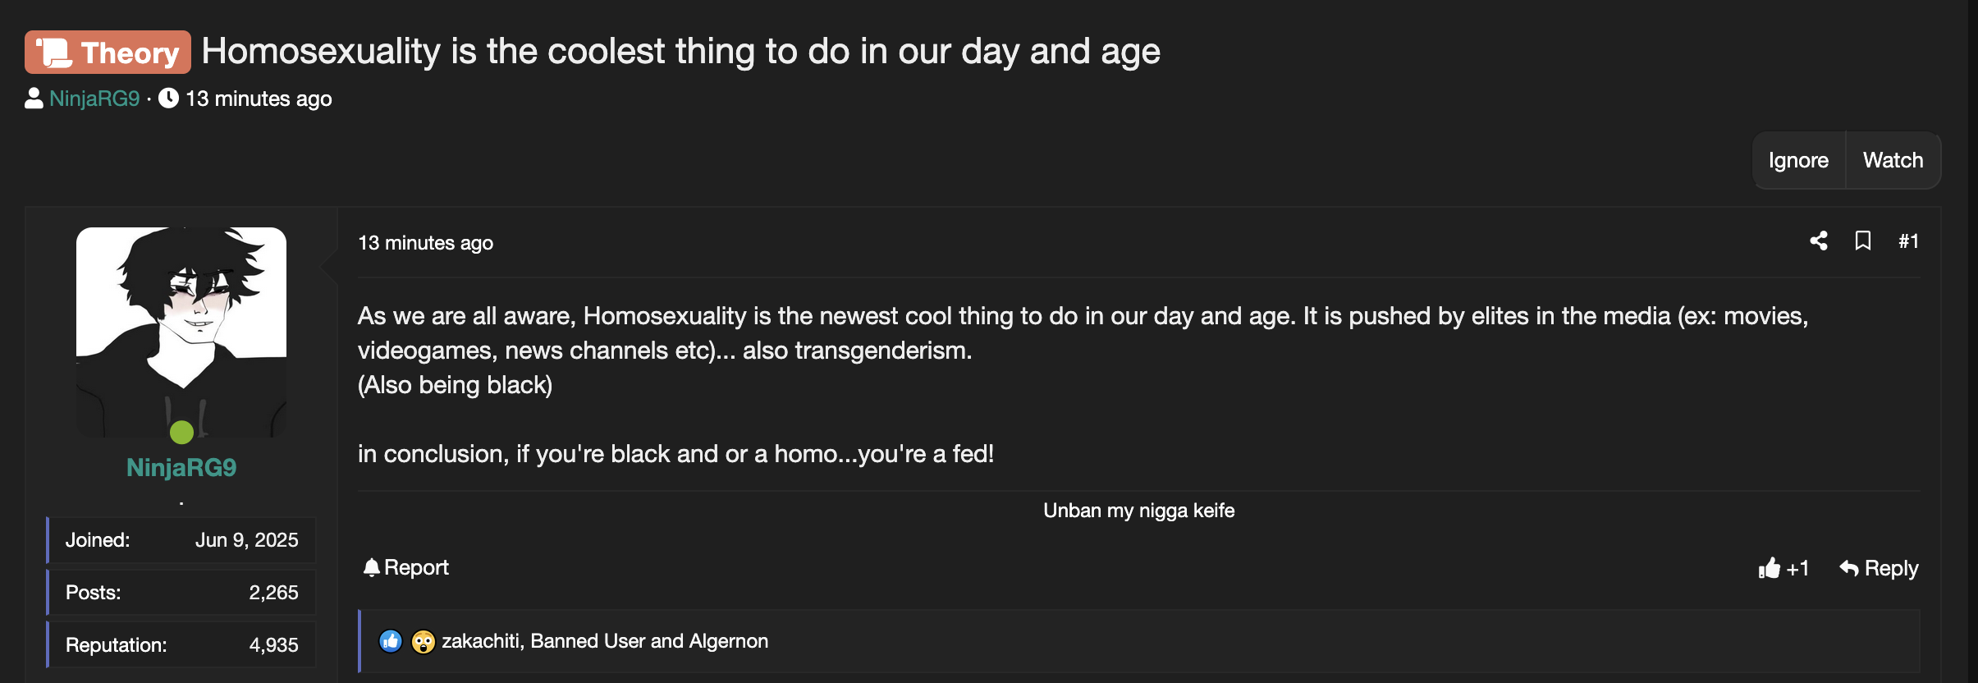Toggle Watch for this thread
This screenshot has height=683, width=1978.
[x=1893, y=160]
